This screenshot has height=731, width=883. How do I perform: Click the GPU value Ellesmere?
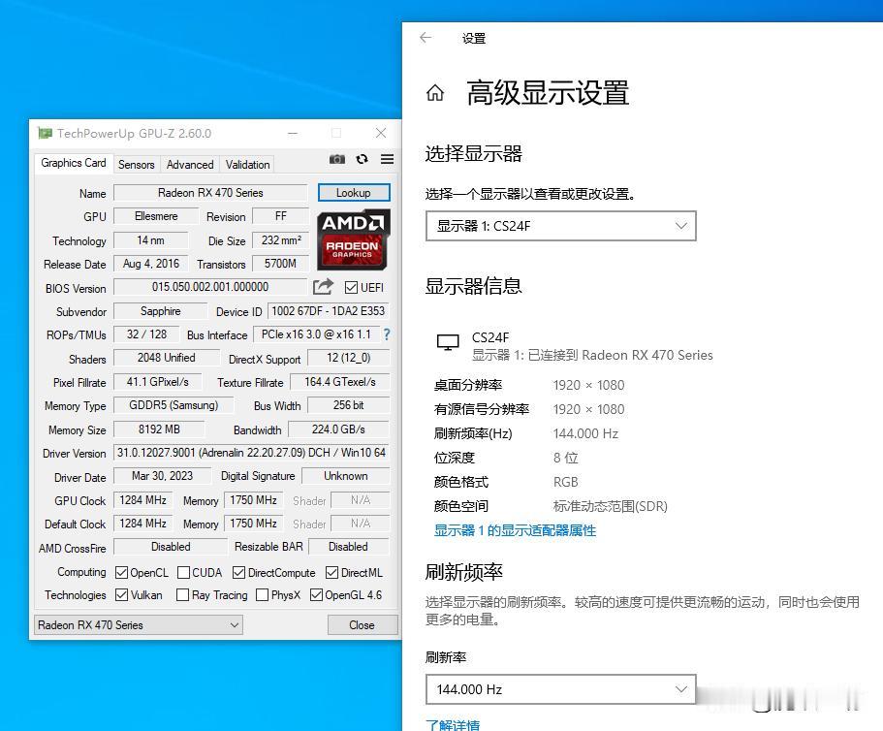(x=156, y=216)
